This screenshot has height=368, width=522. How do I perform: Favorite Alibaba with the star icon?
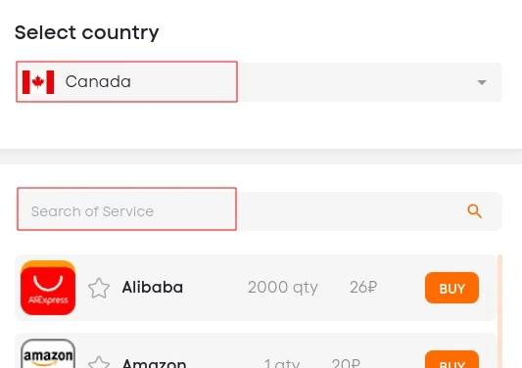[99, 288]
